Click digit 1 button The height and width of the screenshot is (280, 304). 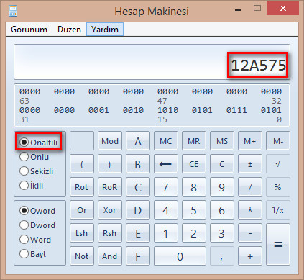(166, 233)
